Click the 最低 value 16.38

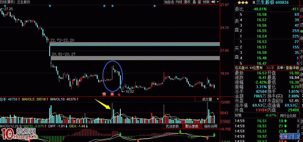tap(294, 82)
